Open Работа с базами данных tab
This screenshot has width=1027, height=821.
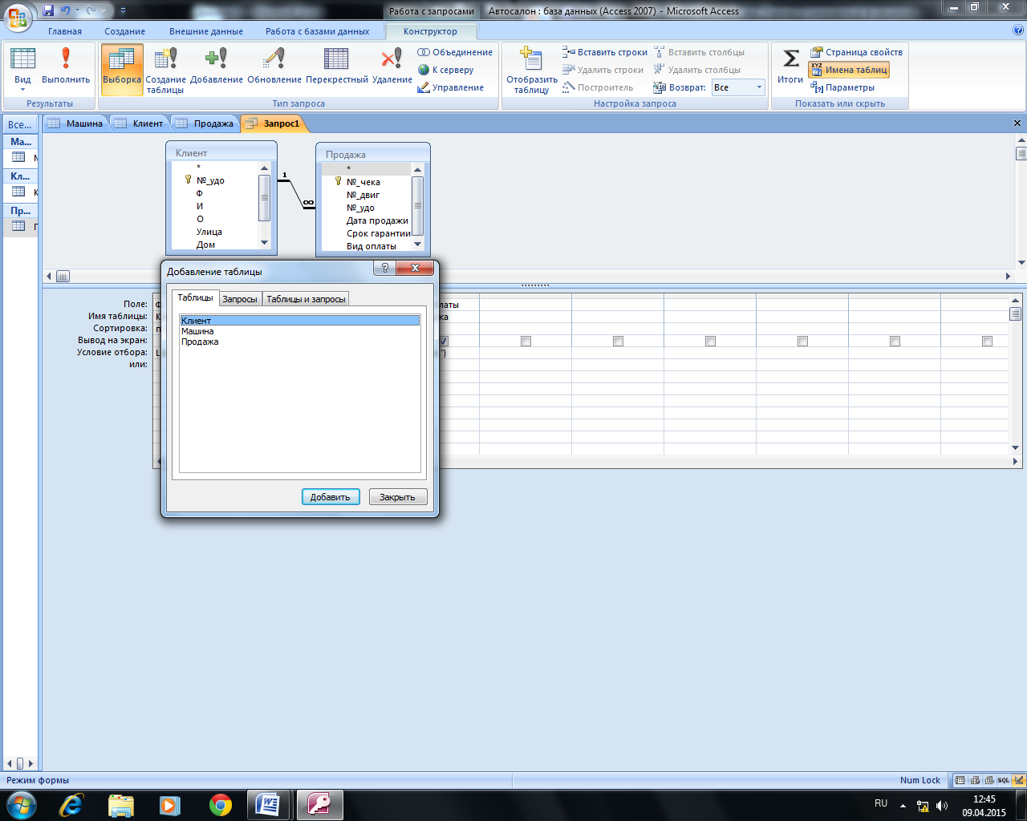tap(318, 31)
